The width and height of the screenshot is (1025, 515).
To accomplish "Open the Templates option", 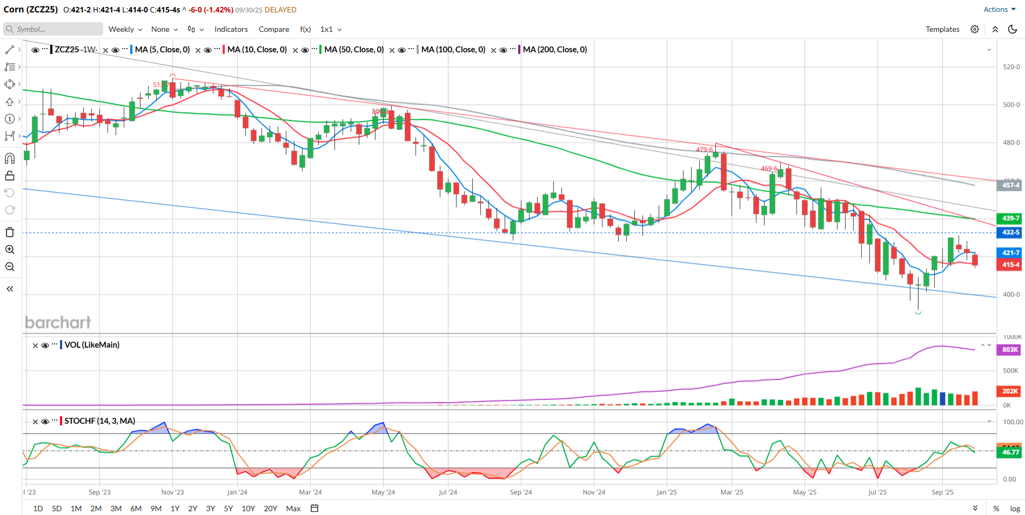I will coord(942,29).
